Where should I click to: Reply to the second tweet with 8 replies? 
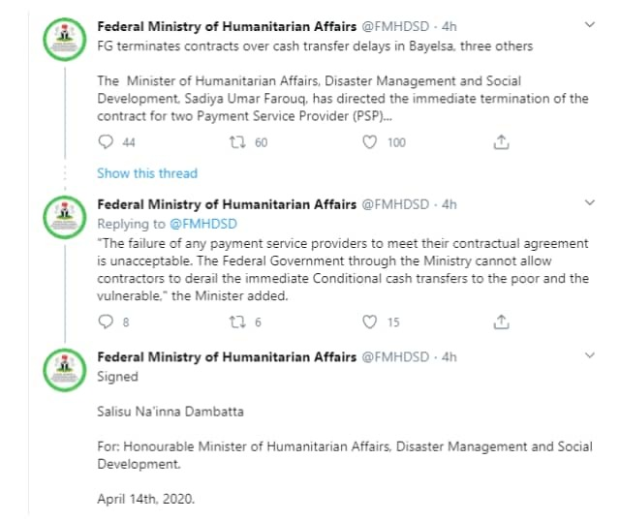point(106,322)
